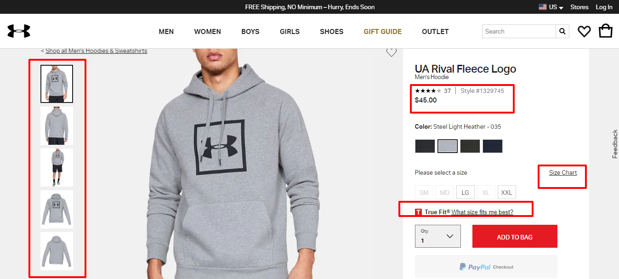Choose size SM
The width and height of the screenshot is (619, 279).
(x=424, y=193)
